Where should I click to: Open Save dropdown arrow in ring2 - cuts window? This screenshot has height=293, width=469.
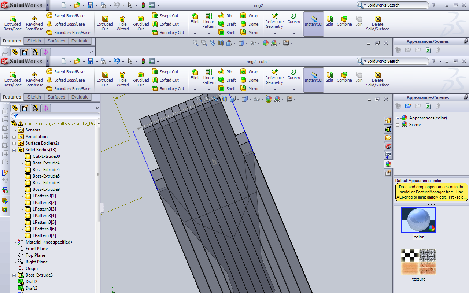[97, 62]
